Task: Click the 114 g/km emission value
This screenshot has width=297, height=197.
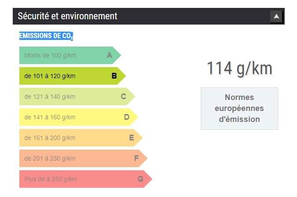Action: click(239, 68)
